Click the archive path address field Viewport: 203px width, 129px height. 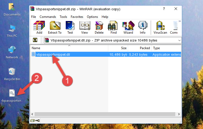[x=113, y=40]
